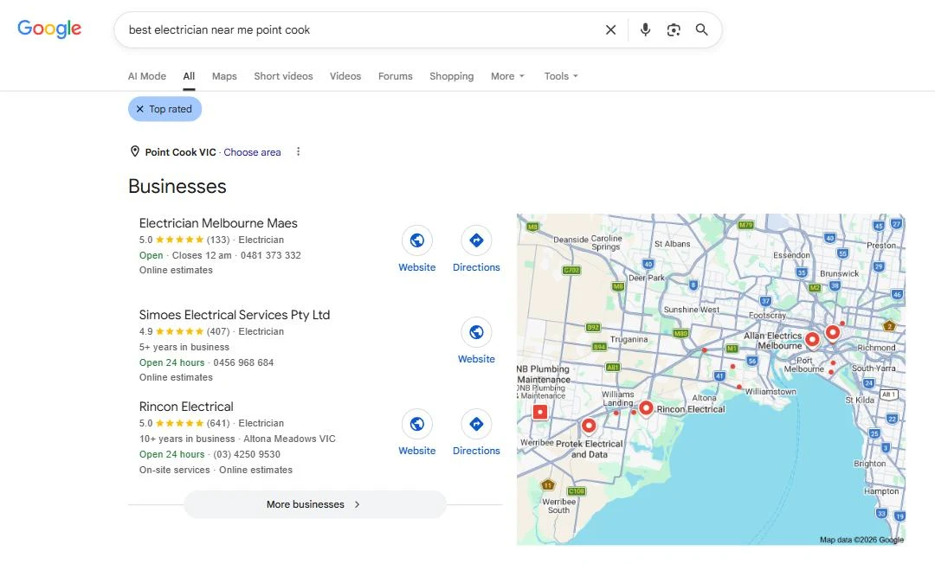Select NB Plumbing Maintenance square map marker
Image resolution: width=935 pixels, height=564 pixels.
pos(540,412)
